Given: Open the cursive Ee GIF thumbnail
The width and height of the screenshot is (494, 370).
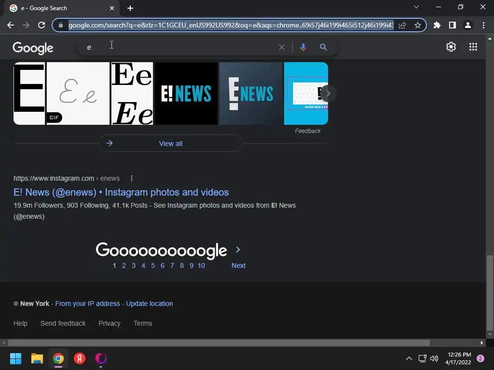Looking at the screenshot, I should (x=78, y=93).
